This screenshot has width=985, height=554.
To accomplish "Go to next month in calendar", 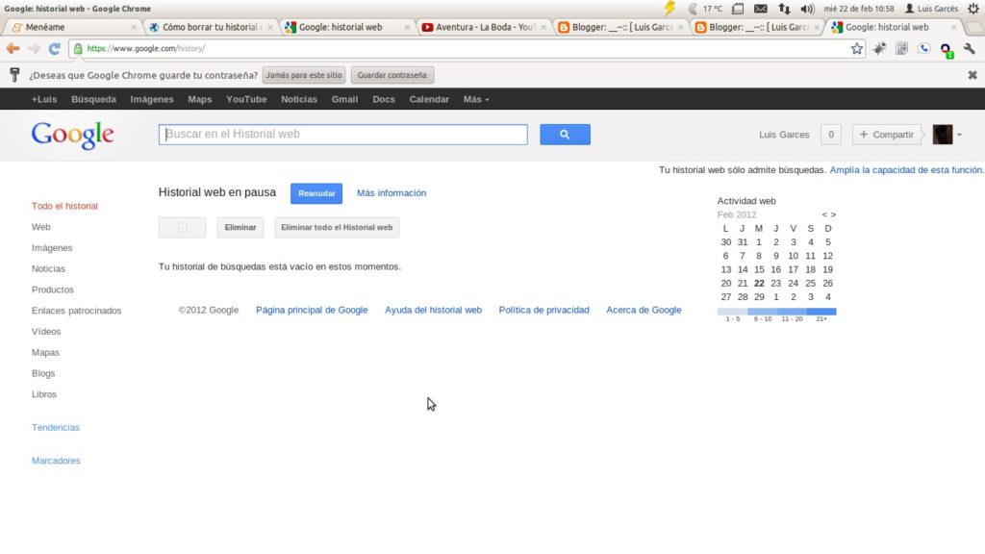I will click(834, 214).
